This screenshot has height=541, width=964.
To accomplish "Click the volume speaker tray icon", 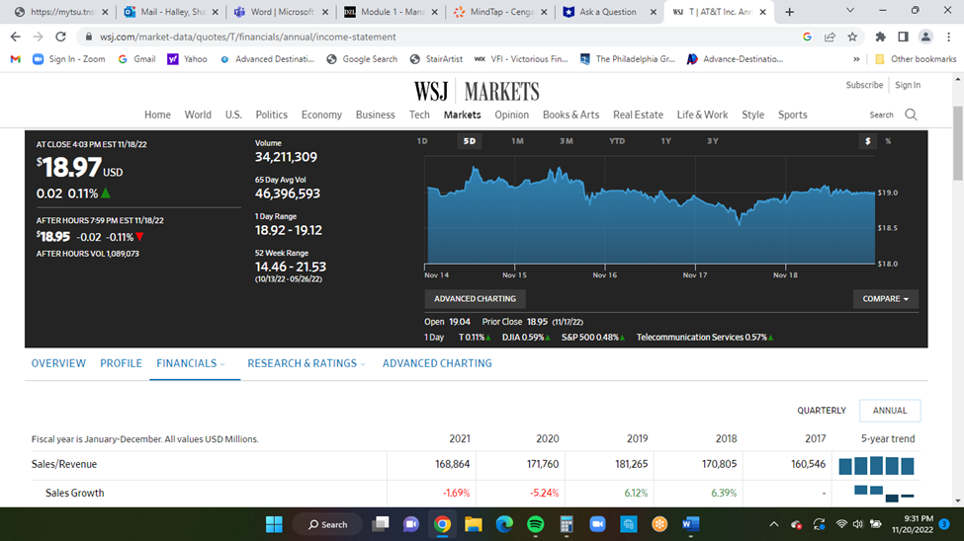I will pos(857,524).
